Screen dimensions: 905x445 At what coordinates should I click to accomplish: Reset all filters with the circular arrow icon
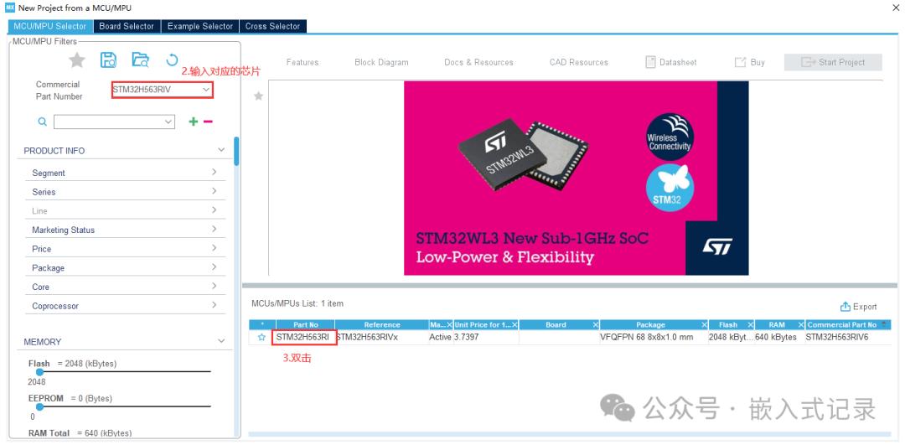172,60
